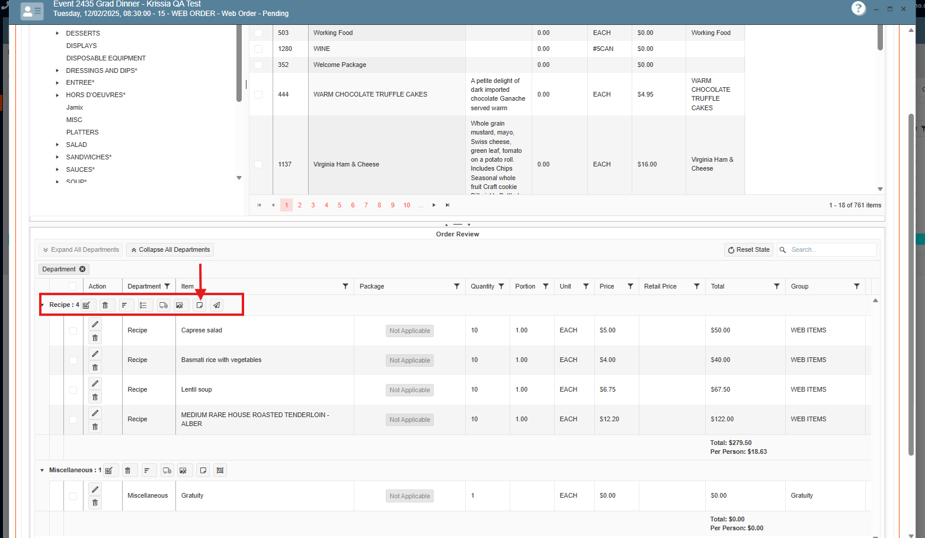Select the PLATTERS category
The width and height of the screenshot is (925, 538).
click(82, 132)
